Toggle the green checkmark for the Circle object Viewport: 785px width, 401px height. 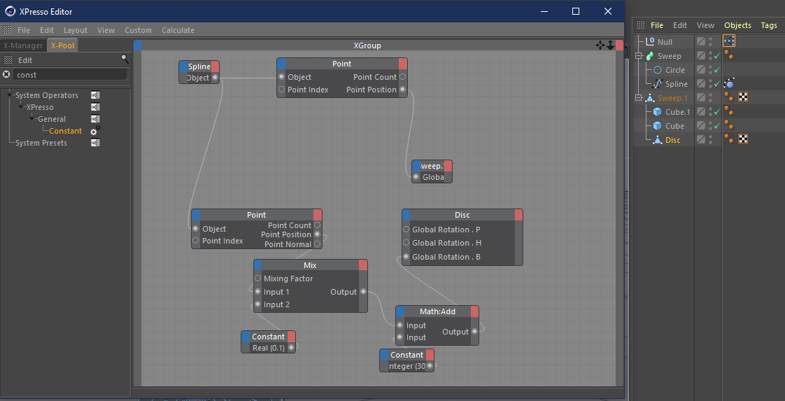717,69
